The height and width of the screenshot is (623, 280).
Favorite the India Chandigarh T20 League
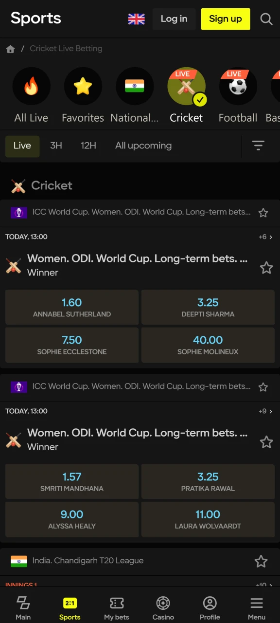[x=261, y=561]
